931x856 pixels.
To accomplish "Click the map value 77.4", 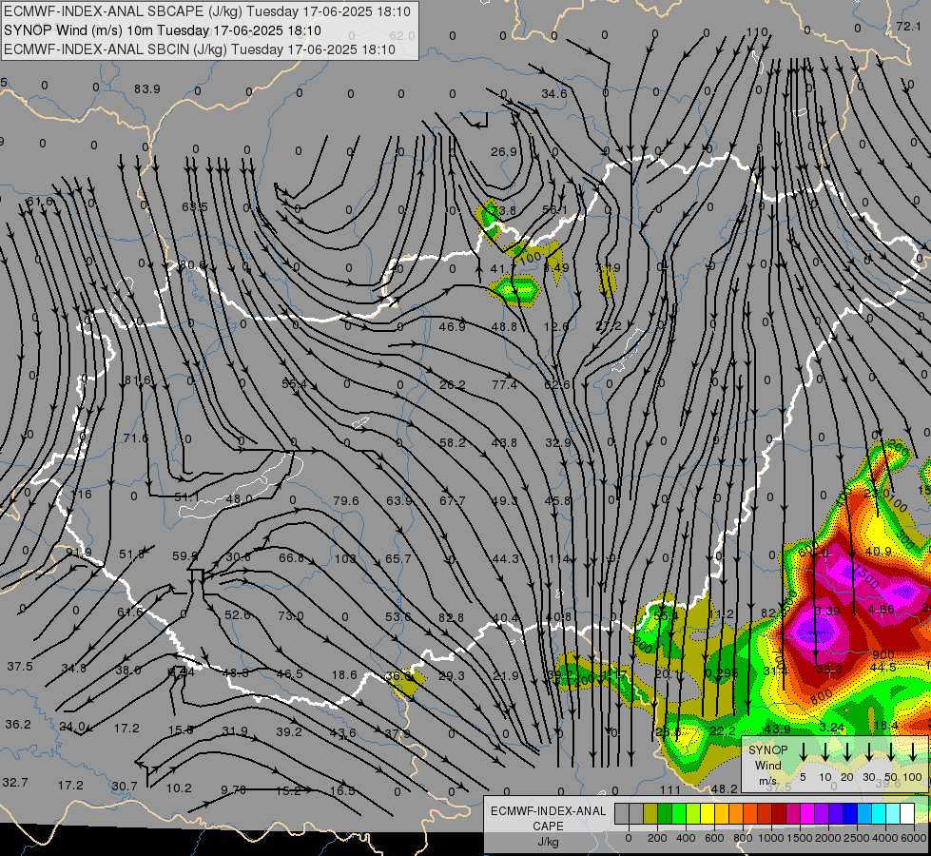I will tap(504, 385).
